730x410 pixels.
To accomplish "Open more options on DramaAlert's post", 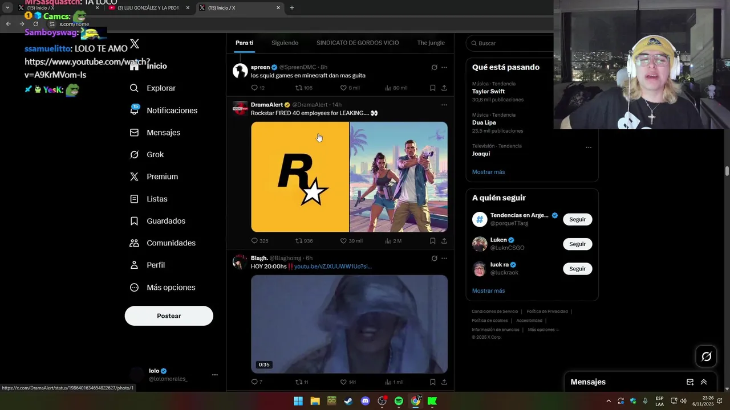I will pyautogui.click(x=444, y=105).
